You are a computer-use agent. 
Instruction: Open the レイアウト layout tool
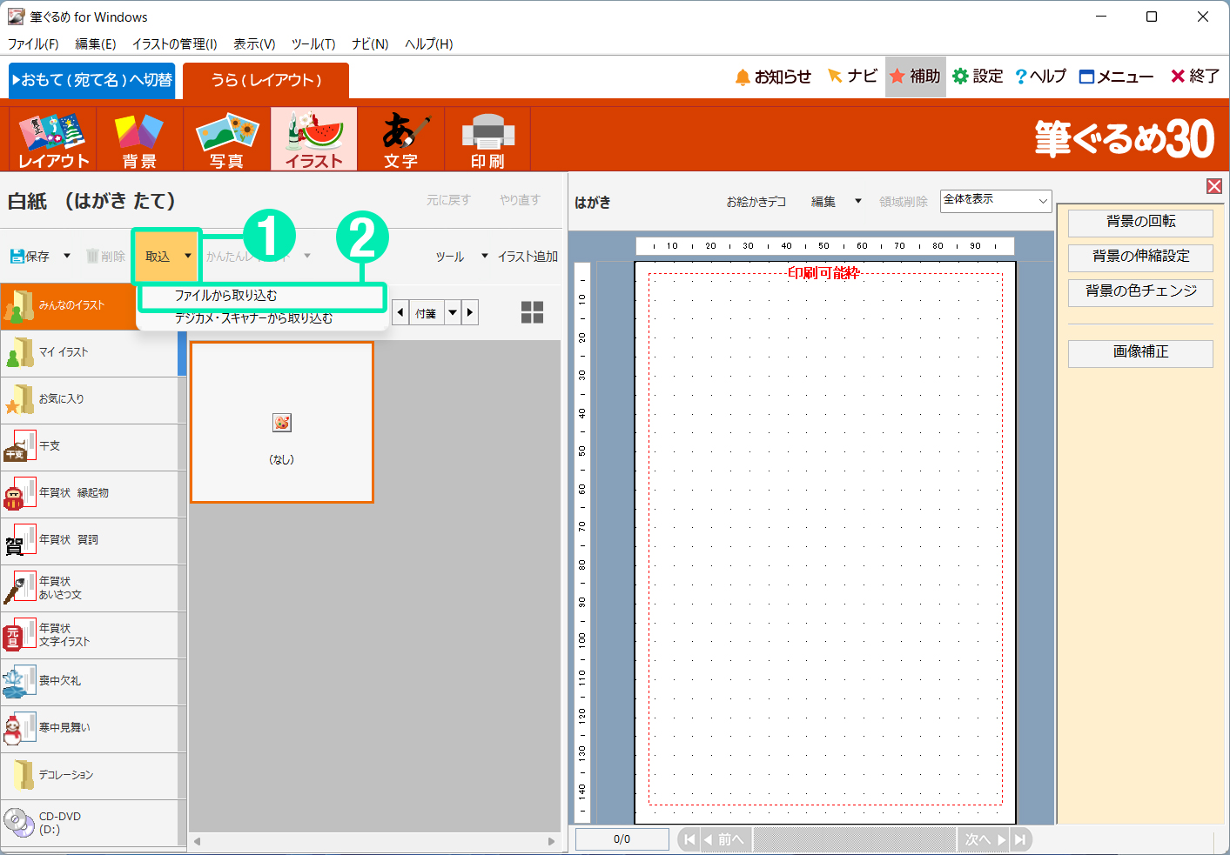point(53,139)
